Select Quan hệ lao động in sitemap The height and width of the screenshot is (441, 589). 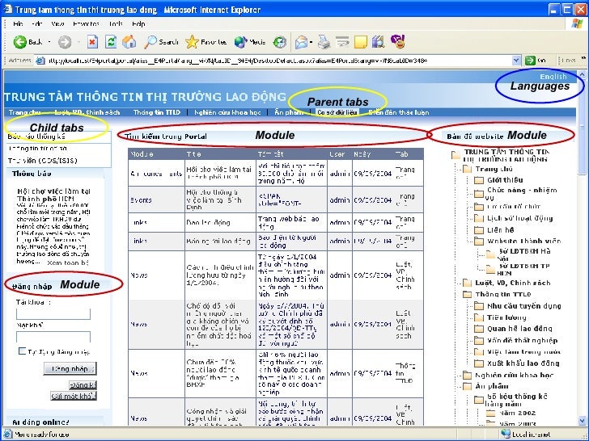(x=519, y=329)
